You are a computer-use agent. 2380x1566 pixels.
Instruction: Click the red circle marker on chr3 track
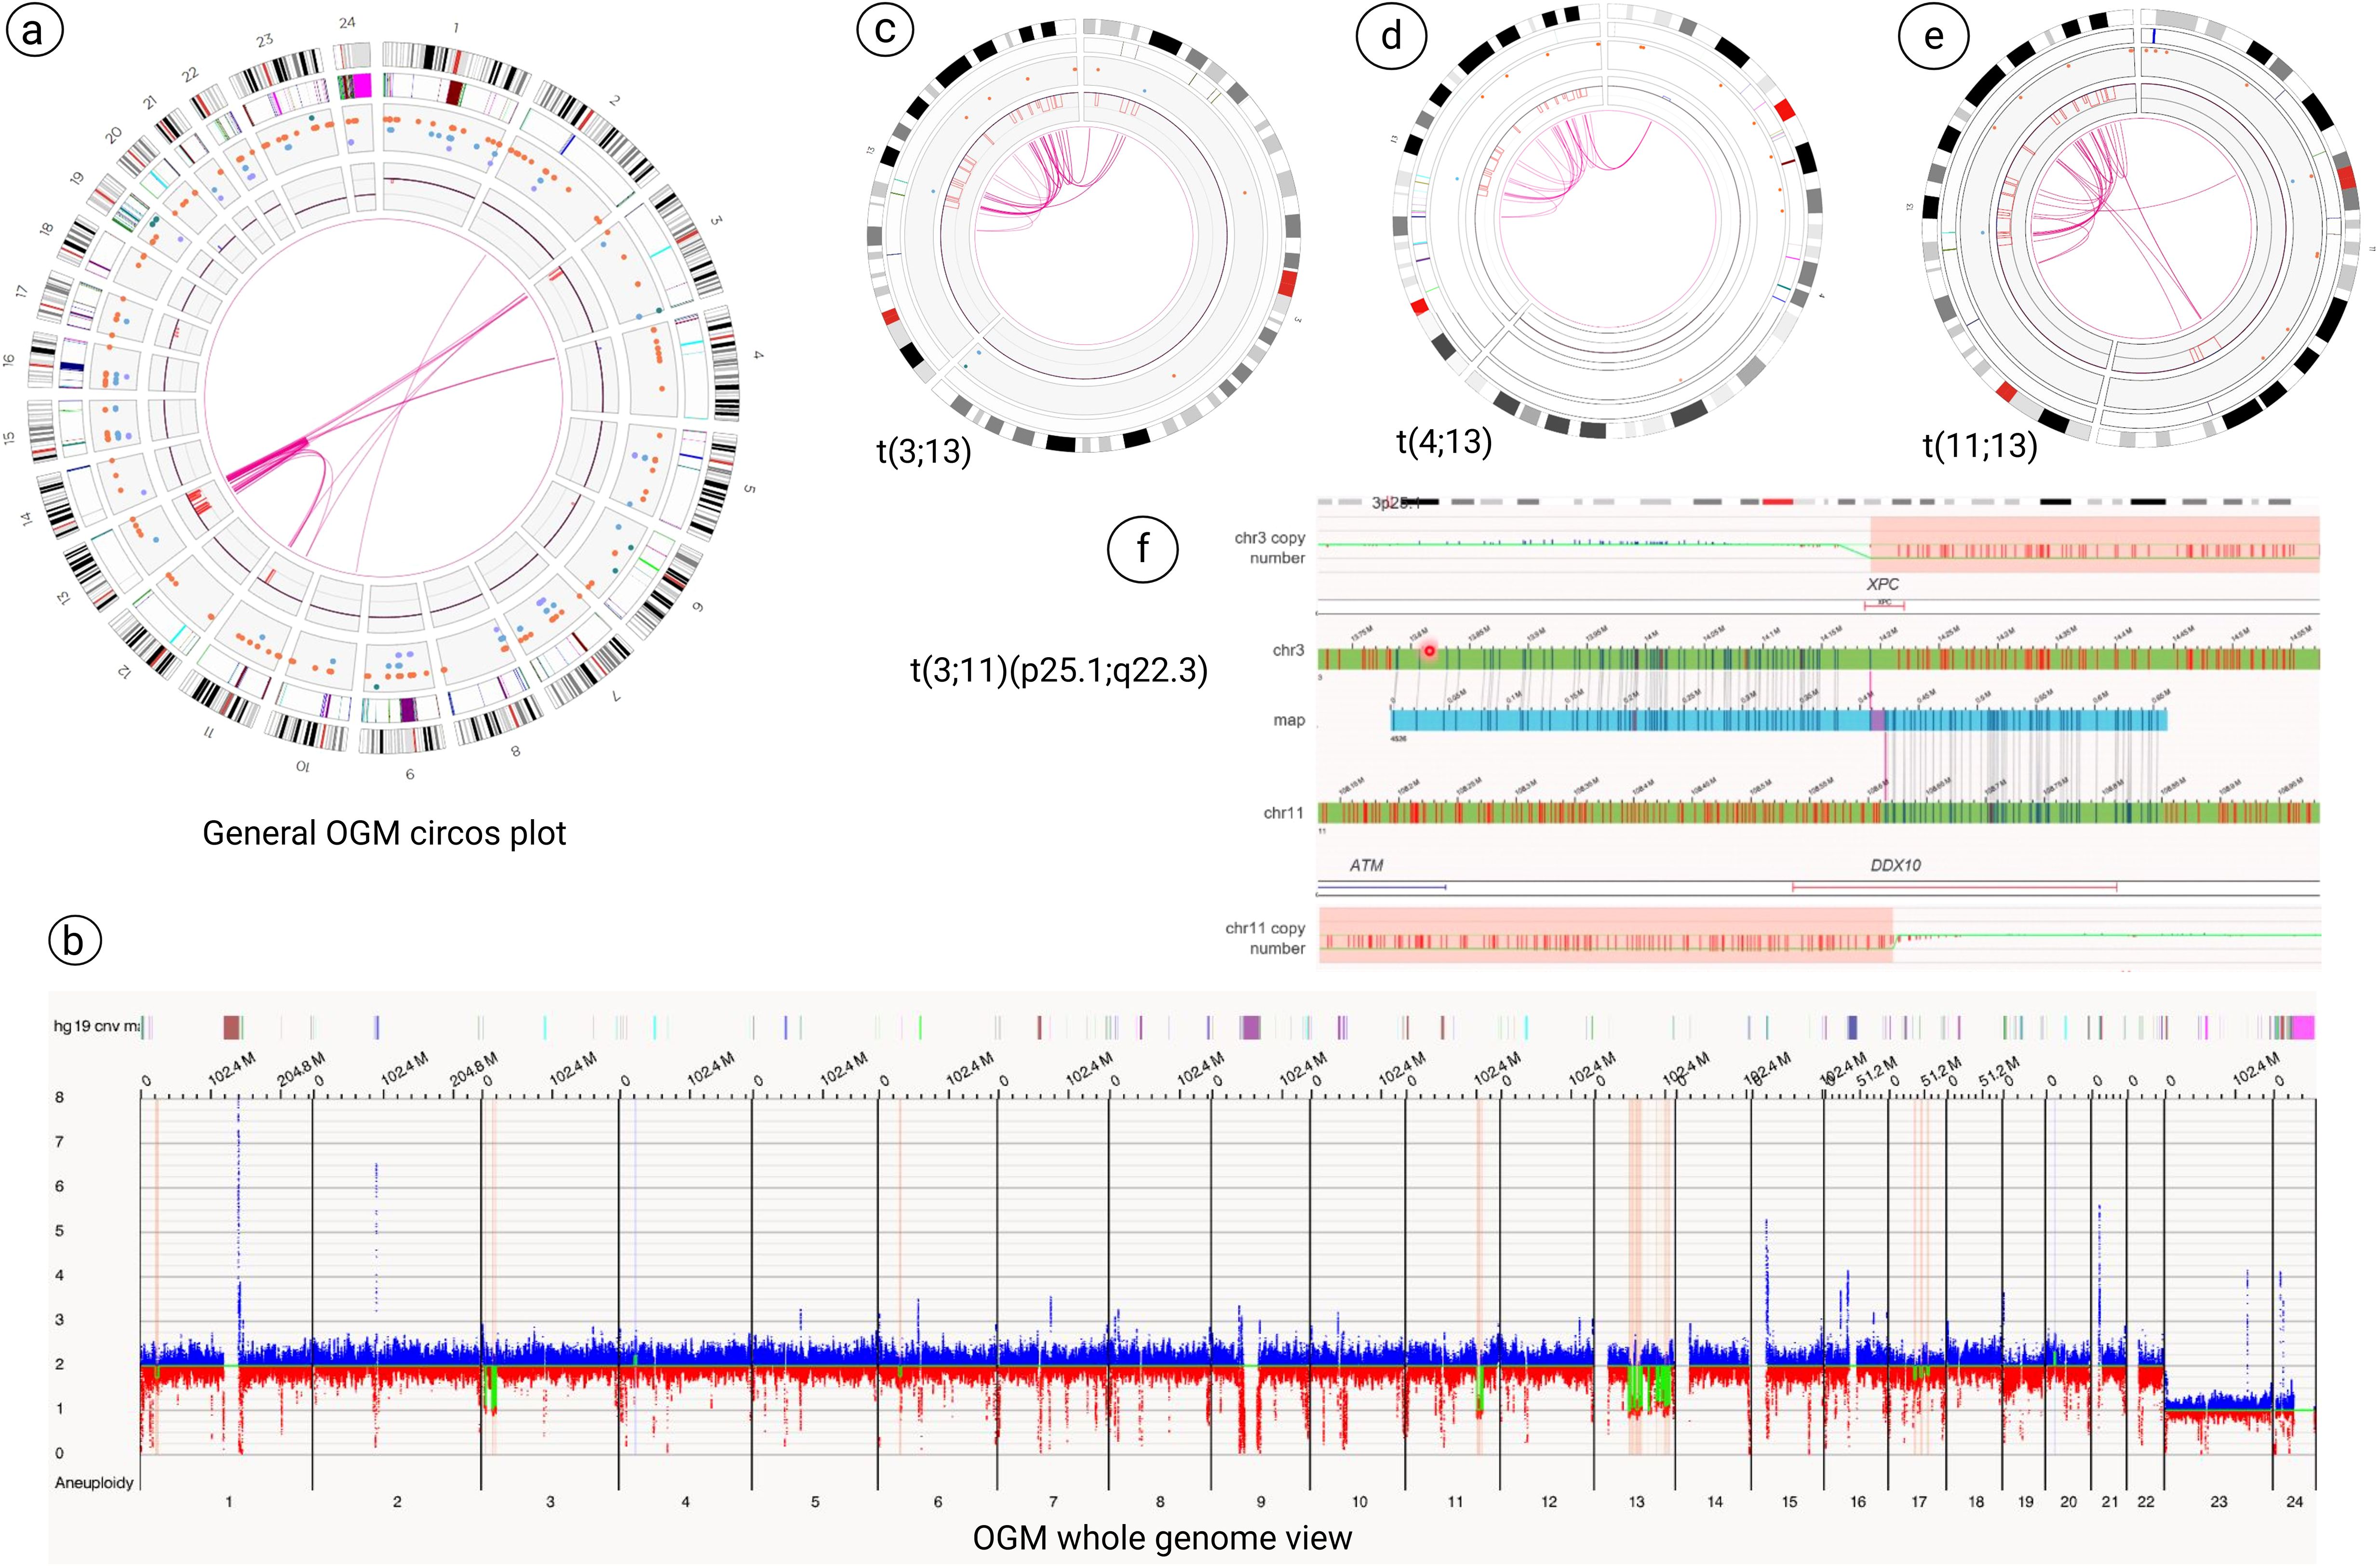point(1429,651)
